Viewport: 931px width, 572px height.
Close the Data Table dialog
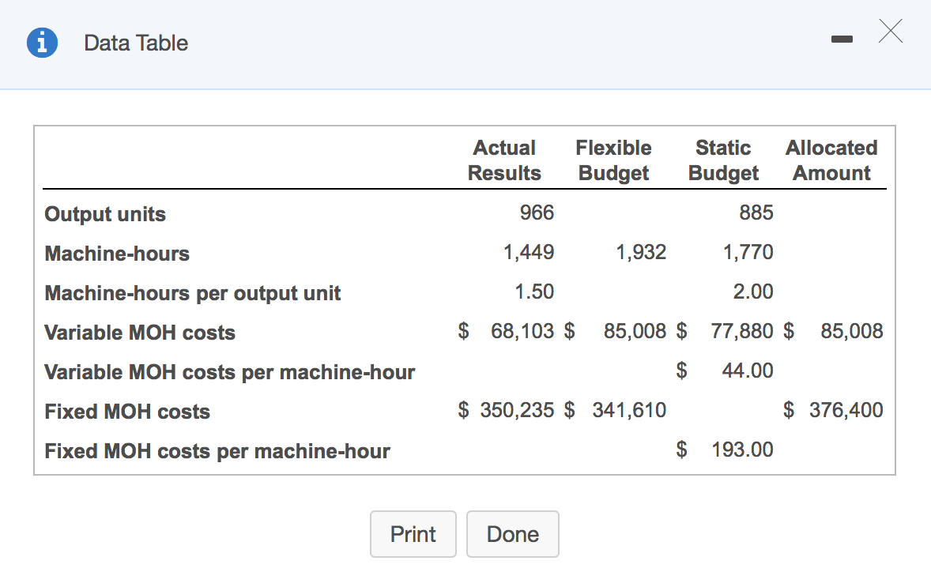coord(891,31)
